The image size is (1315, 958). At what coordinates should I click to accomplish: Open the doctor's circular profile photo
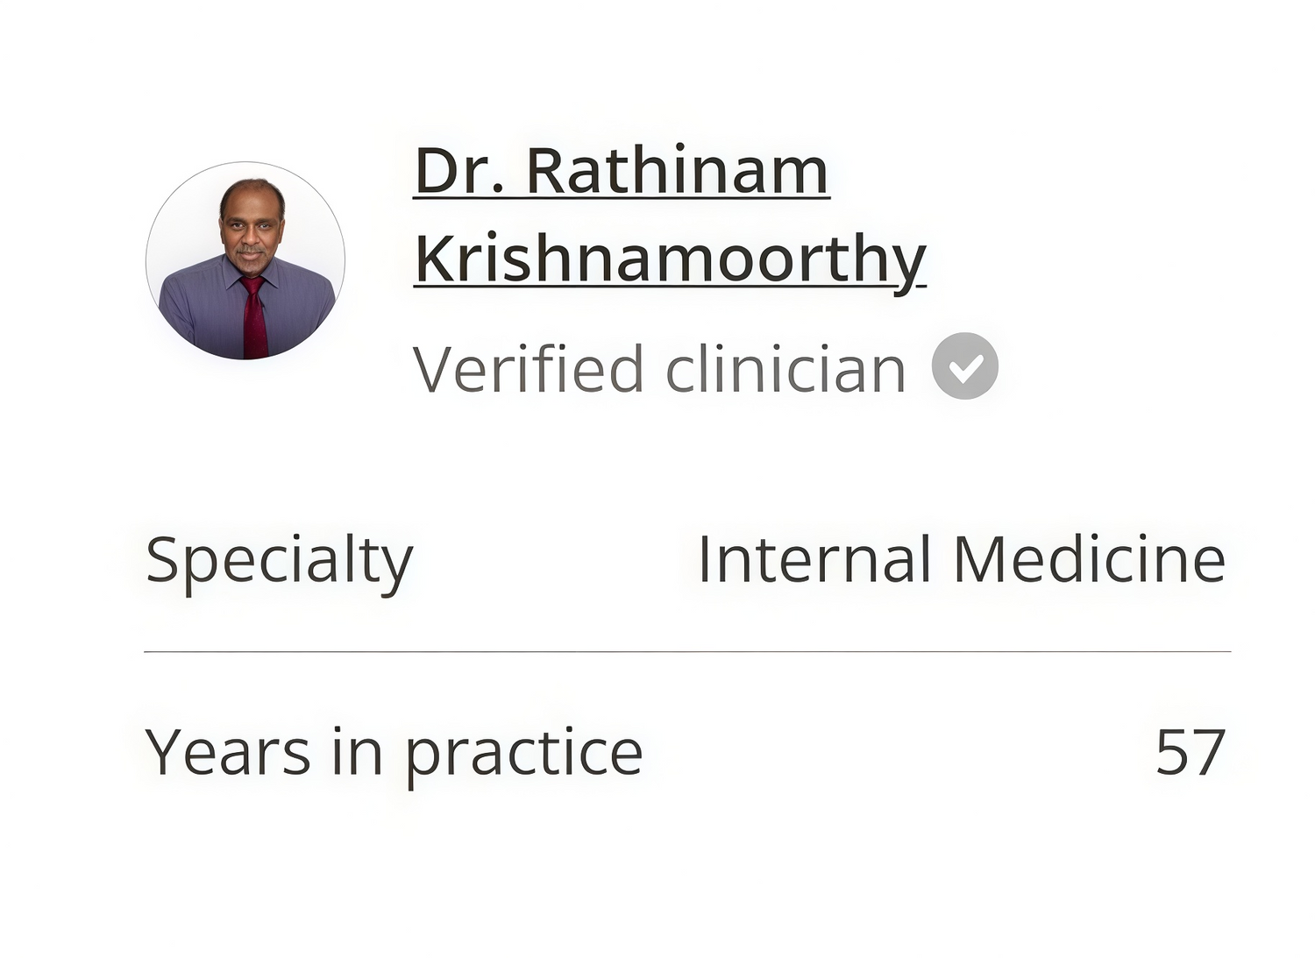point(245,260)
